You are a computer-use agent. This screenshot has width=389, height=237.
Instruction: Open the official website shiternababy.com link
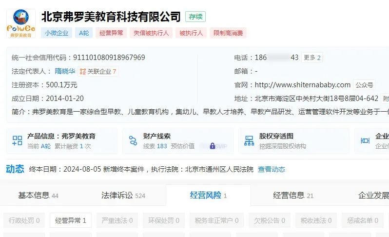(302, 85)
